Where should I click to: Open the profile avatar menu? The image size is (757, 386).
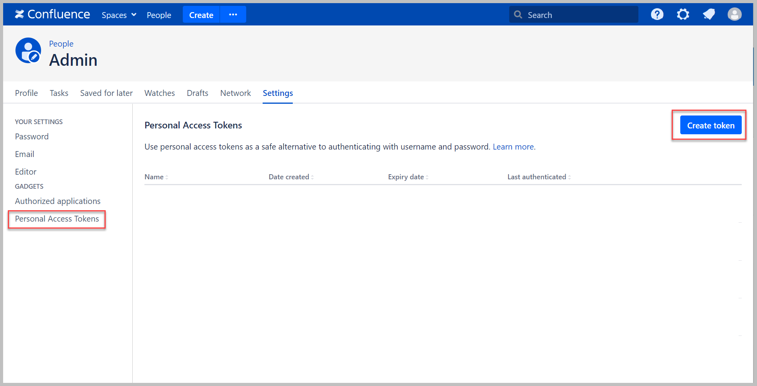point(735,14)
